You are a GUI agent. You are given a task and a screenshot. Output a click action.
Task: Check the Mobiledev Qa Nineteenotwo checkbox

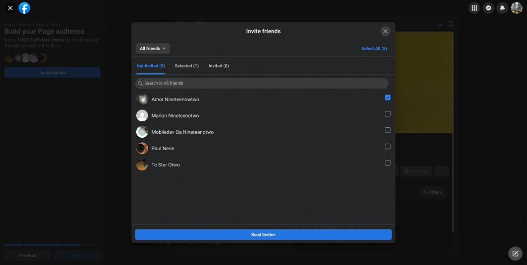point(387,130)
